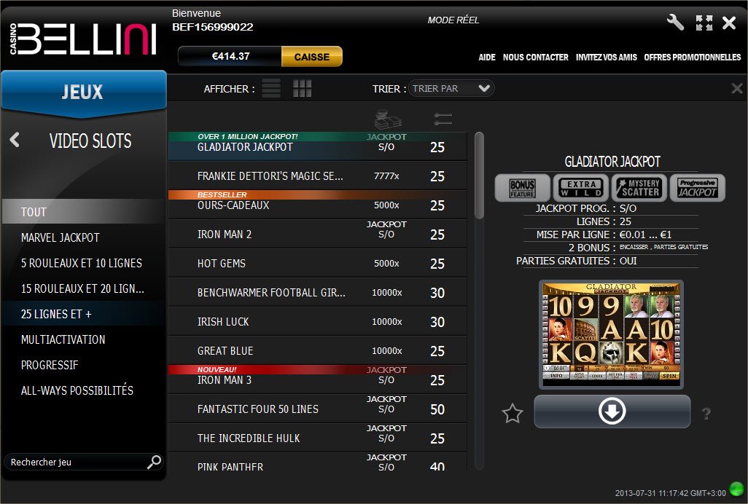Select Irish Luck game row
The width and height of the screenshot is (748, 504).
point(317,321)
